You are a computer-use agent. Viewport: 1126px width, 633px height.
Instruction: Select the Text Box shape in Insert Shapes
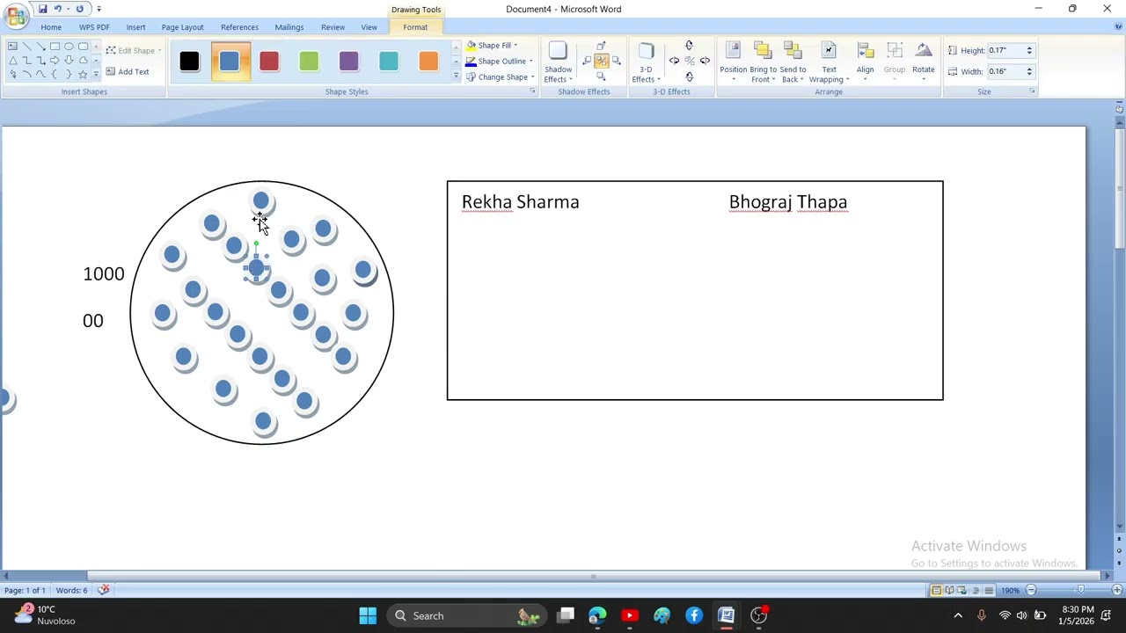coord(12,46)
